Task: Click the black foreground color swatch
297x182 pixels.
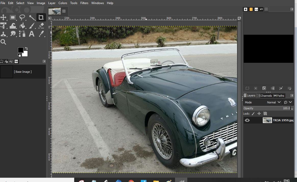Action: pos(21,50)
